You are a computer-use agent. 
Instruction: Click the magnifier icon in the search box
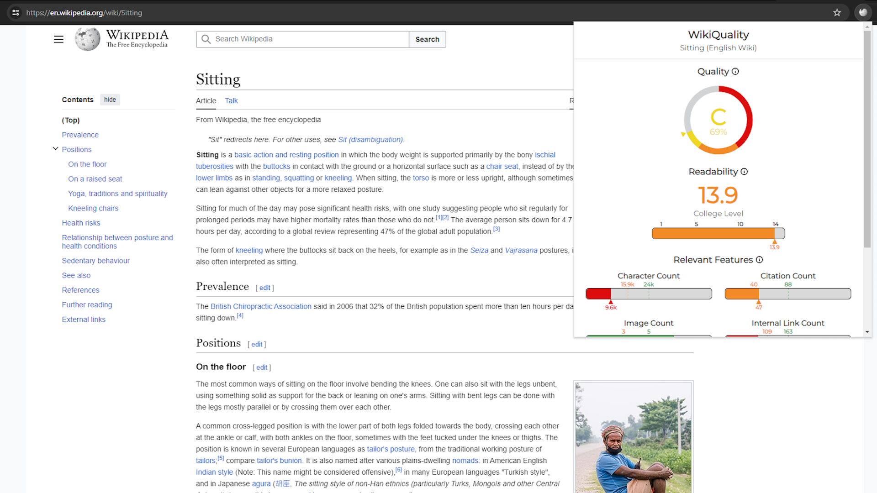point(206,39)
